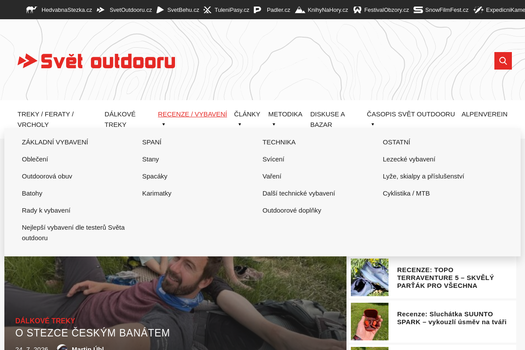
Task: Open the Batohy submenu entry
Action: coord(32,193)
